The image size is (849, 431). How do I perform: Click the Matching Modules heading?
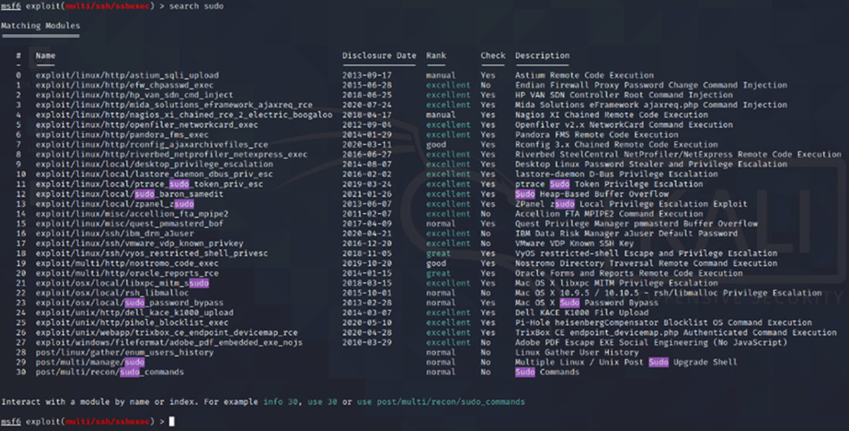point(41,26)
